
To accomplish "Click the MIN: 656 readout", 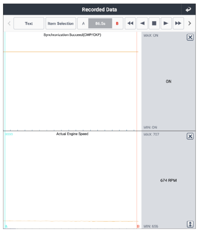I will tap(151, 226).
